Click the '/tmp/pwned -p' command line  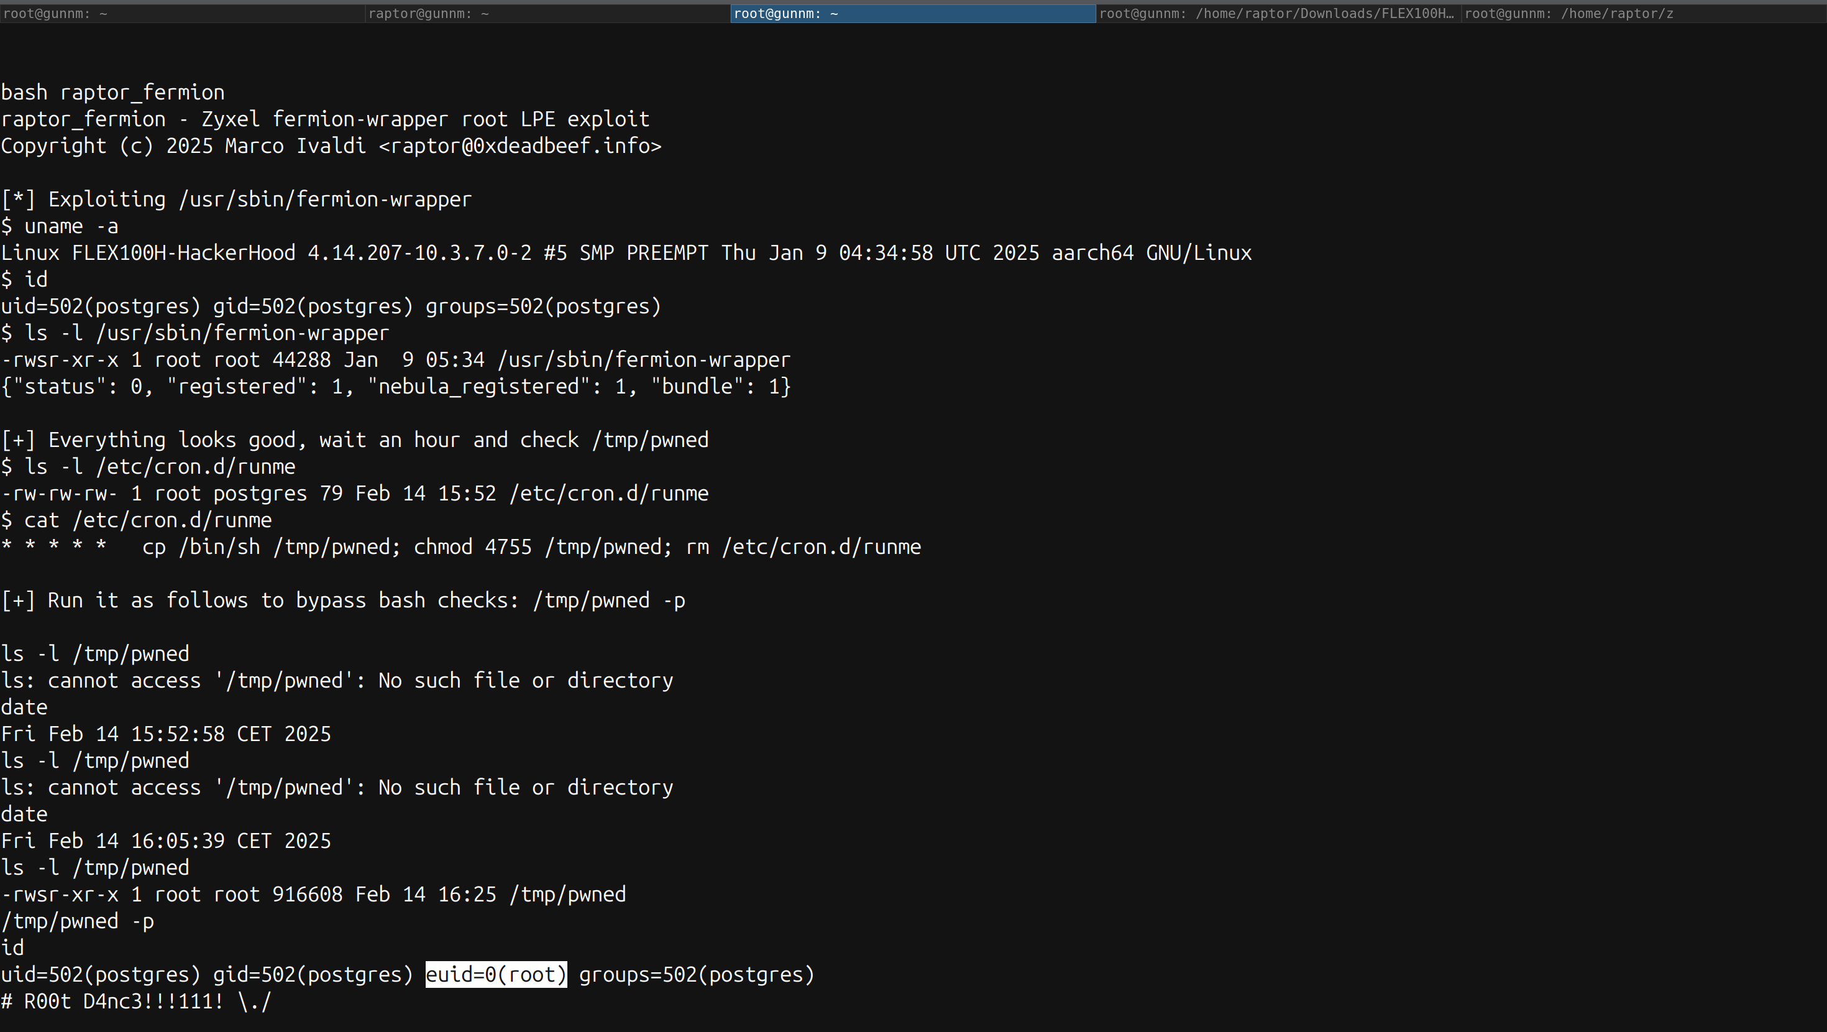(x=77, y=921)
